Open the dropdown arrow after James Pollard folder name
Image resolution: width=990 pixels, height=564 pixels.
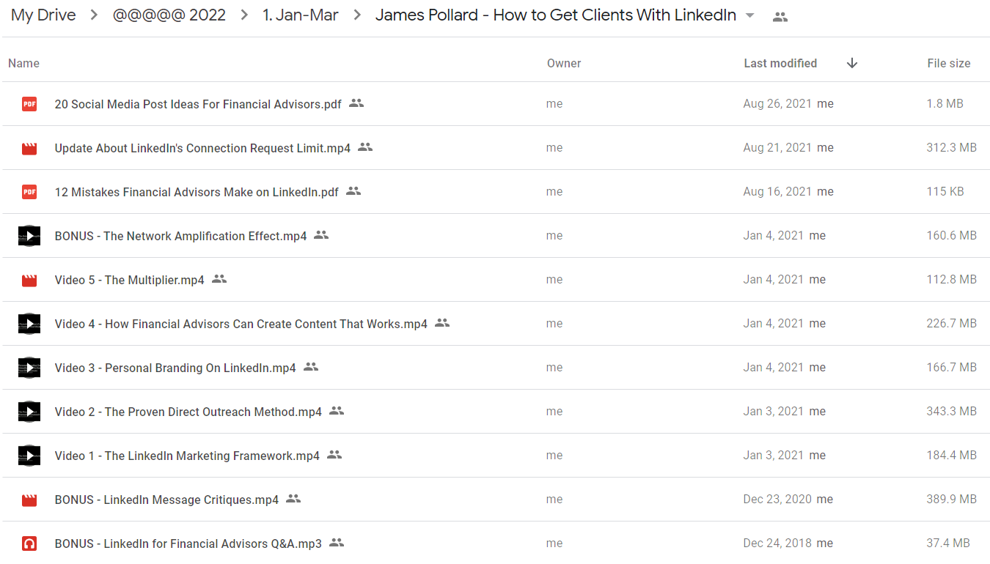[x=749, y=16]
